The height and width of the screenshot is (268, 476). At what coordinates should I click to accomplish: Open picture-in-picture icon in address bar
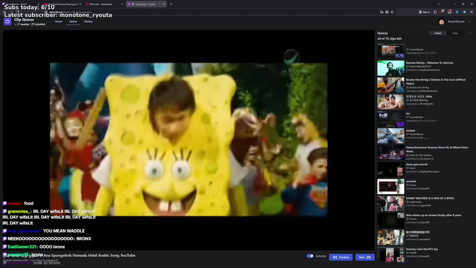382,12
